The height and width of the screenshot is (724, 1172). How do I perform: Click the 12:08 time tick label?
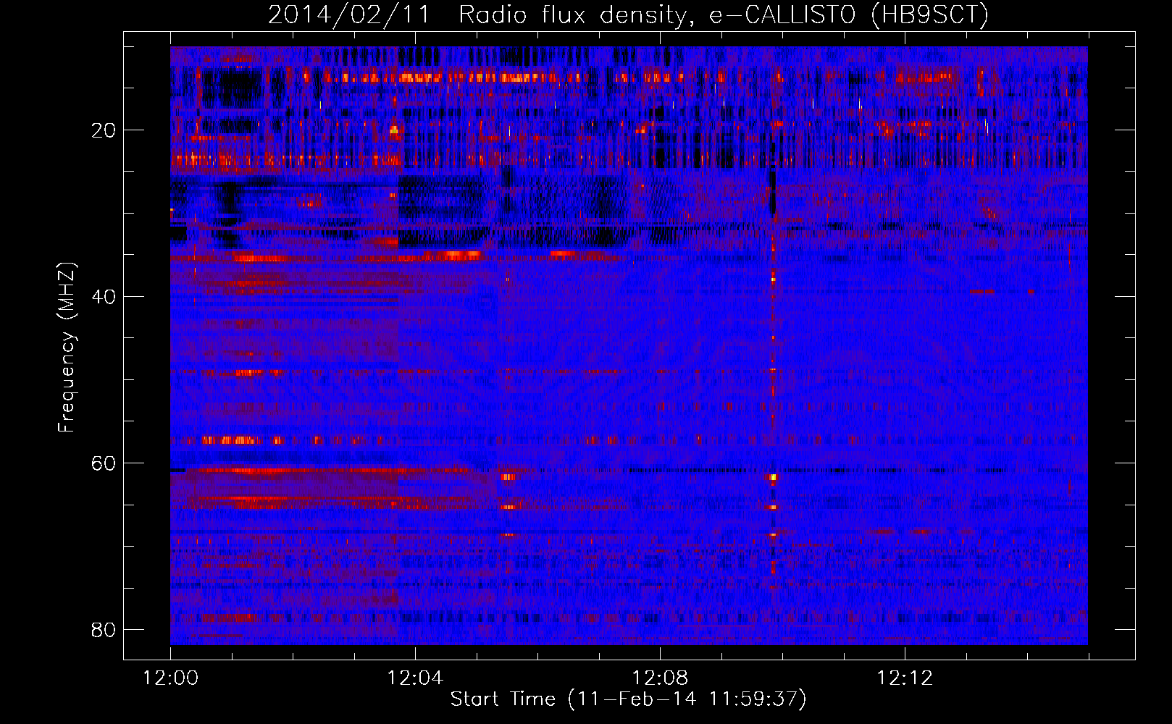tap(660, 678)
